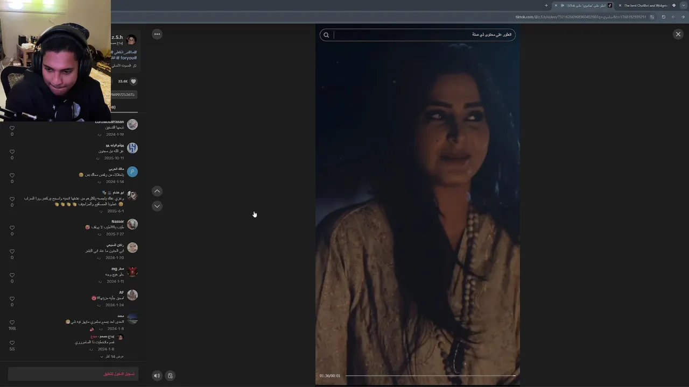Close The best ChatBot and Widgets tab
This screenshot has height=387, width=689.
620,5
